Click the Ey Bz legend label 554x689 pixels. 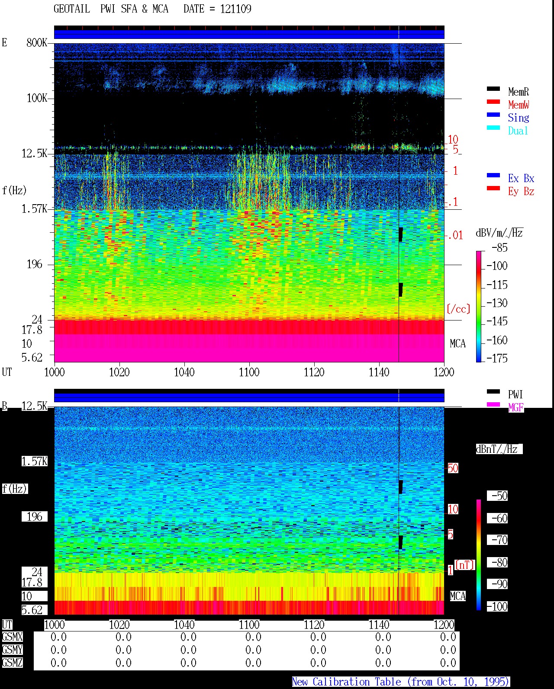[x=521, y=191]
